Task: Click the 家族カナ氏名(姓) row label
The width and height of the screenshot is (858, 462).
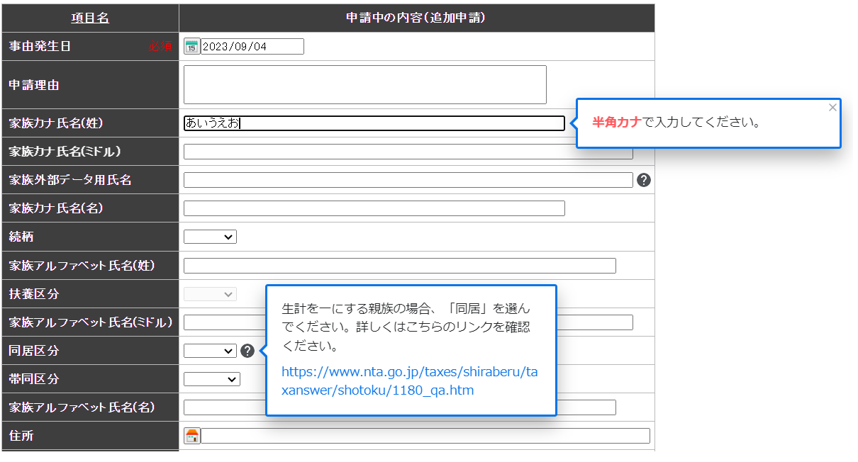Action: pyautogui.click(x=56, y=123)
